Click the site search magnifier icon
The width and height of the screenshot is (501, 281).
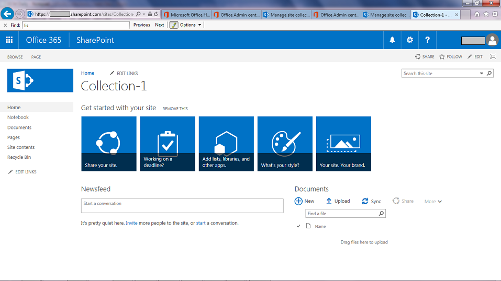[489, 73]
